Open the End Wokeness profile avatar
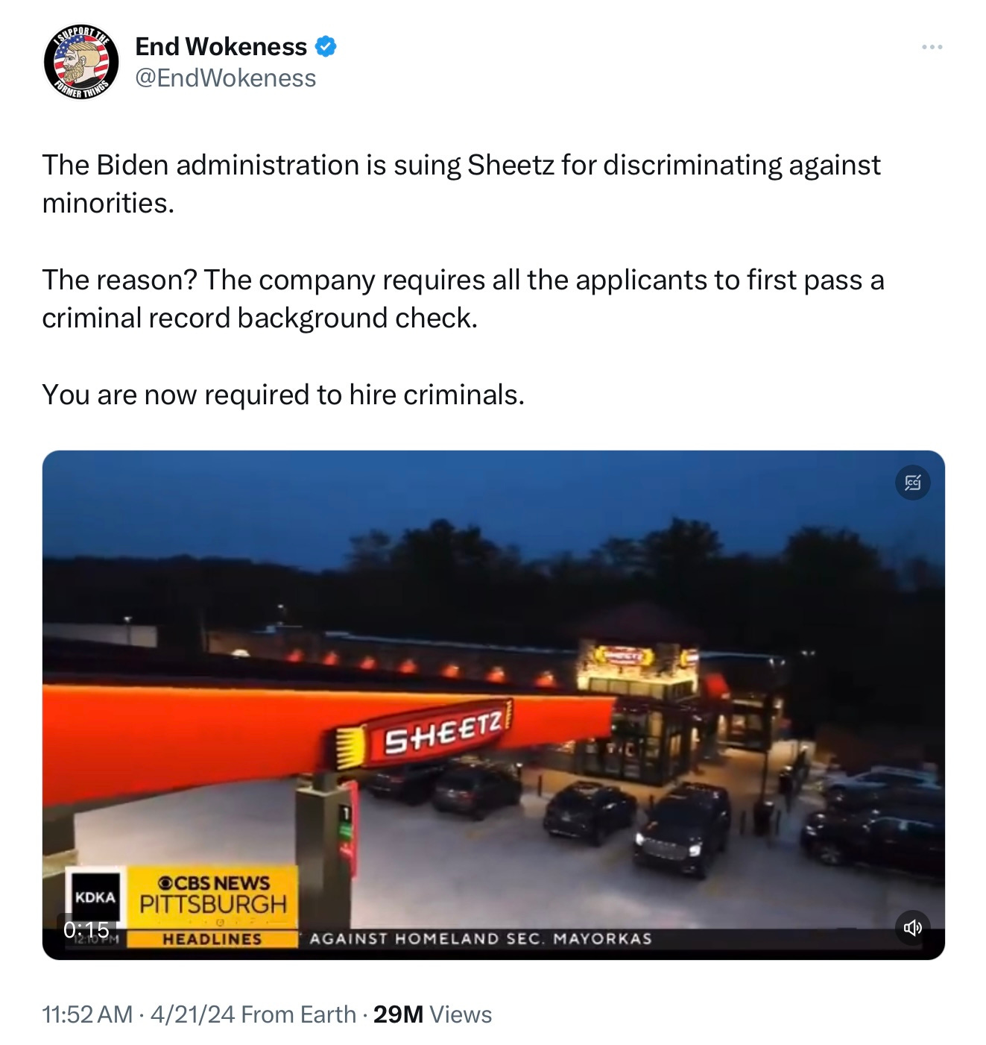The image size is (986, 1045). (81, 62)
